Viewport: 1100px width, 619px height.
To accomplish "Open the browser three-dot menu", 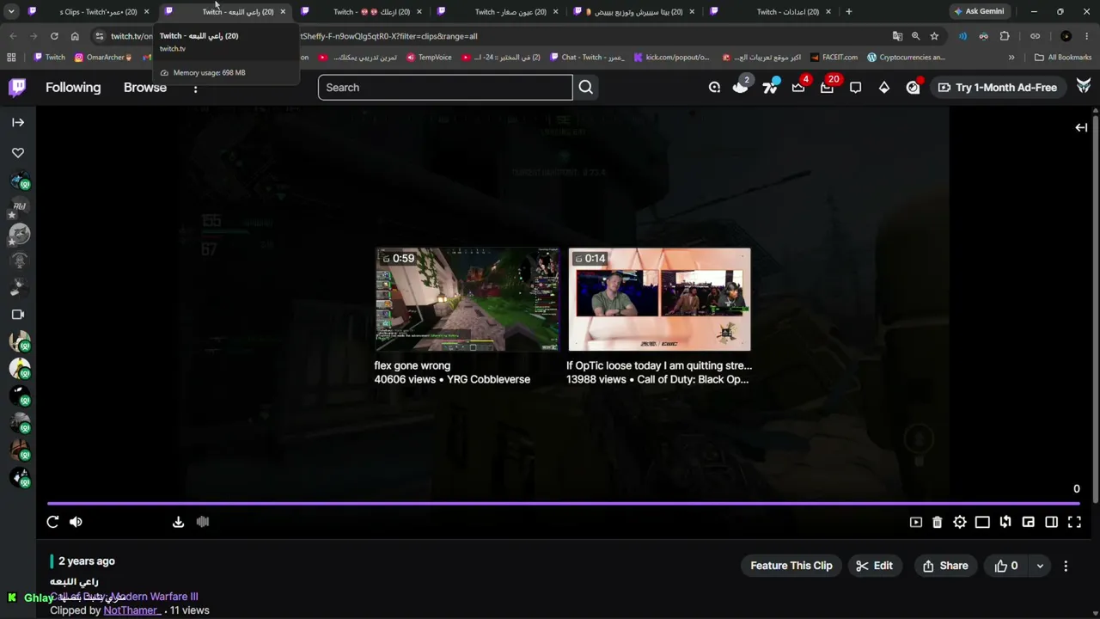I will pyautogui.click(x=1086, y=36).
